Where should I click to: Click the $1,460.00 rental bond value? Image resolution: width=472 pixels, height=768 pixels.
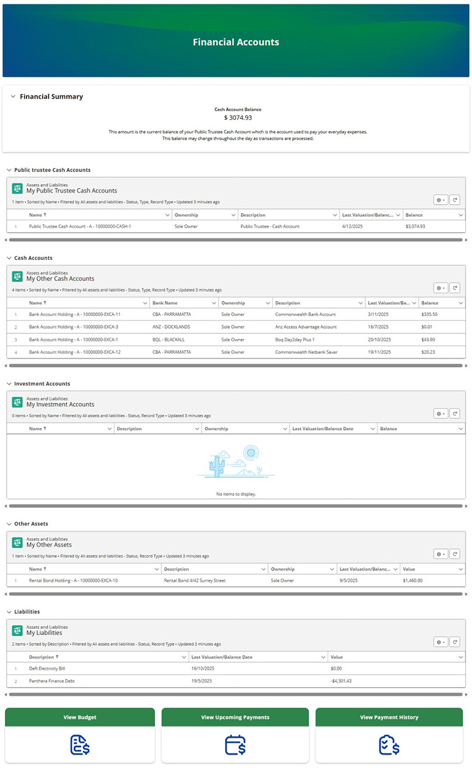tap(412, 581)
